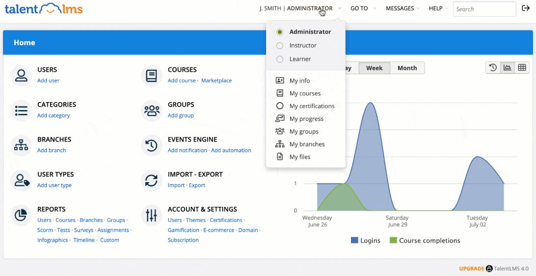Click the logout icon beside the search box

click(x=525, y=8)
